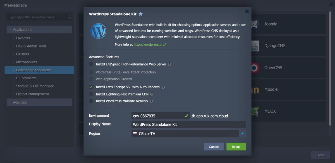335x163 pixels.
Task: Tick Install Lightning-Fast Premium CDN checkbox
Action: point(91,94)
